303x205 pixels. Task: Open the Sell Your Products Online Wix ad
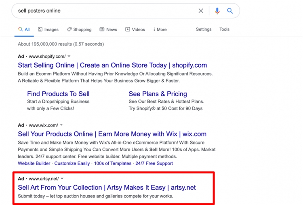tap(112, 134)
